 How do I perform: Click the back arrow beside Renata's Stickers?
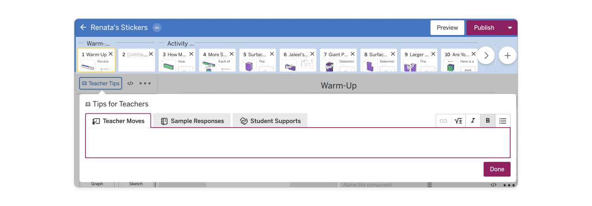click(x=83, y=28)
